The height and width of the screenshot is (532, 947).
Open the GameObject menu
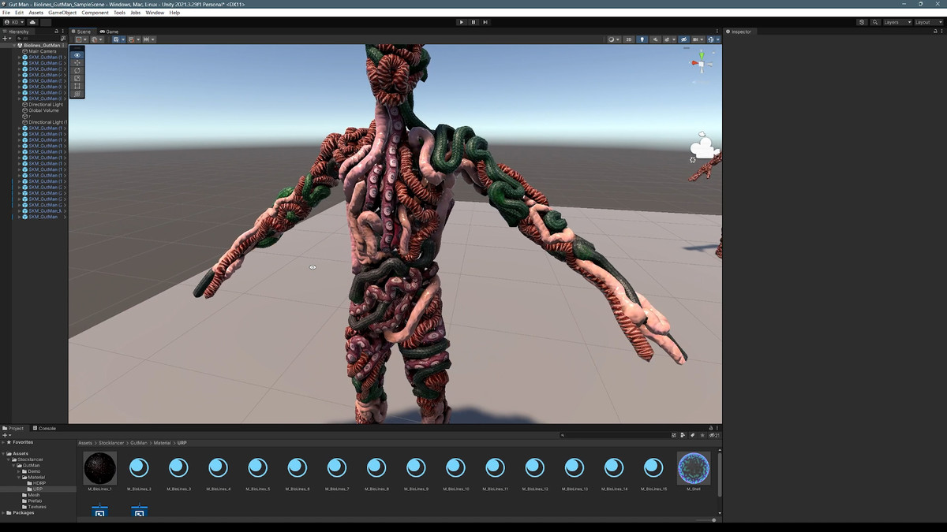[x=62, y=13]
